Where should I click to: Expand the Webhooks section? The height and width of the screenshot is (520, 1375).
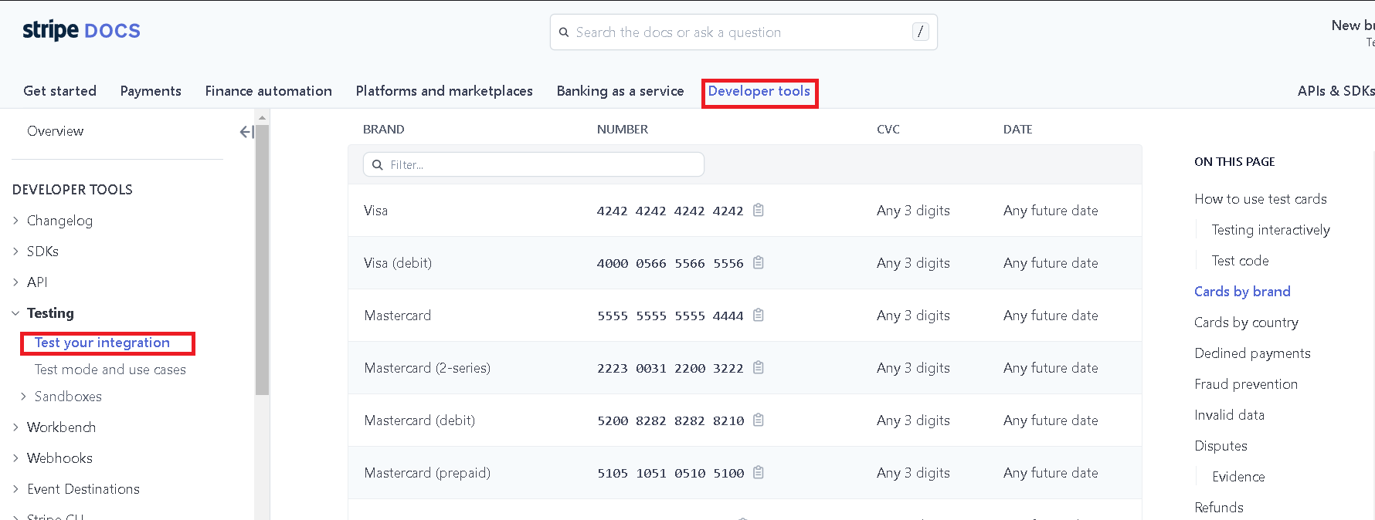16,458
